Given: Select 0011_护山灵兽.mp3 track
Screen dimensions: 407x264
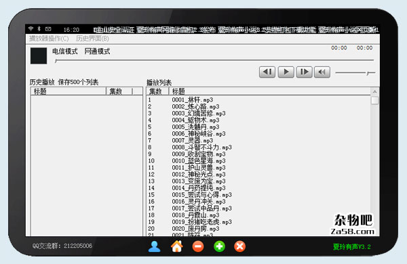Looking at the screenshot, I should (x=199, y=168).
